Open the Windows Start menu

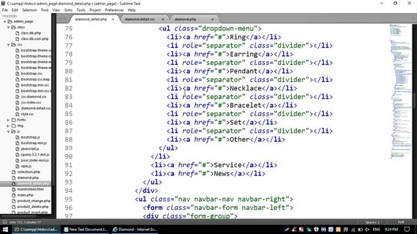pyautogui.click(x=5, y=229)
